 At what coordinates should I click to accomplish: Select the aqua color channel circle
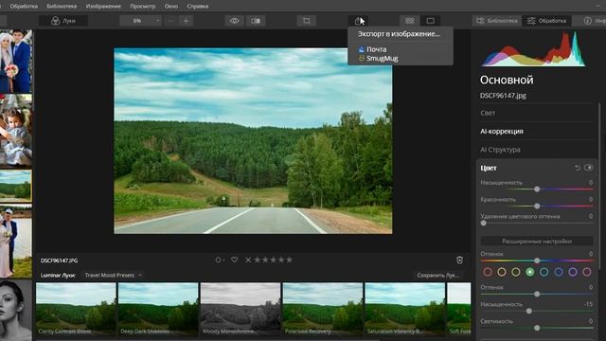(x=544, y=272)
